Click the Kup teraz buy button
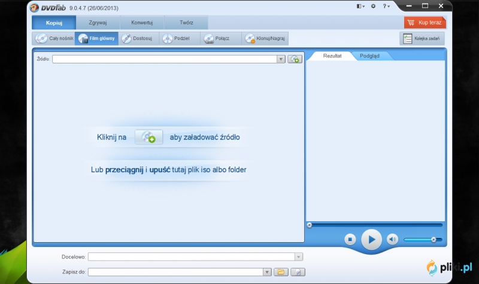Screen dimensions: 479x284 425,23
